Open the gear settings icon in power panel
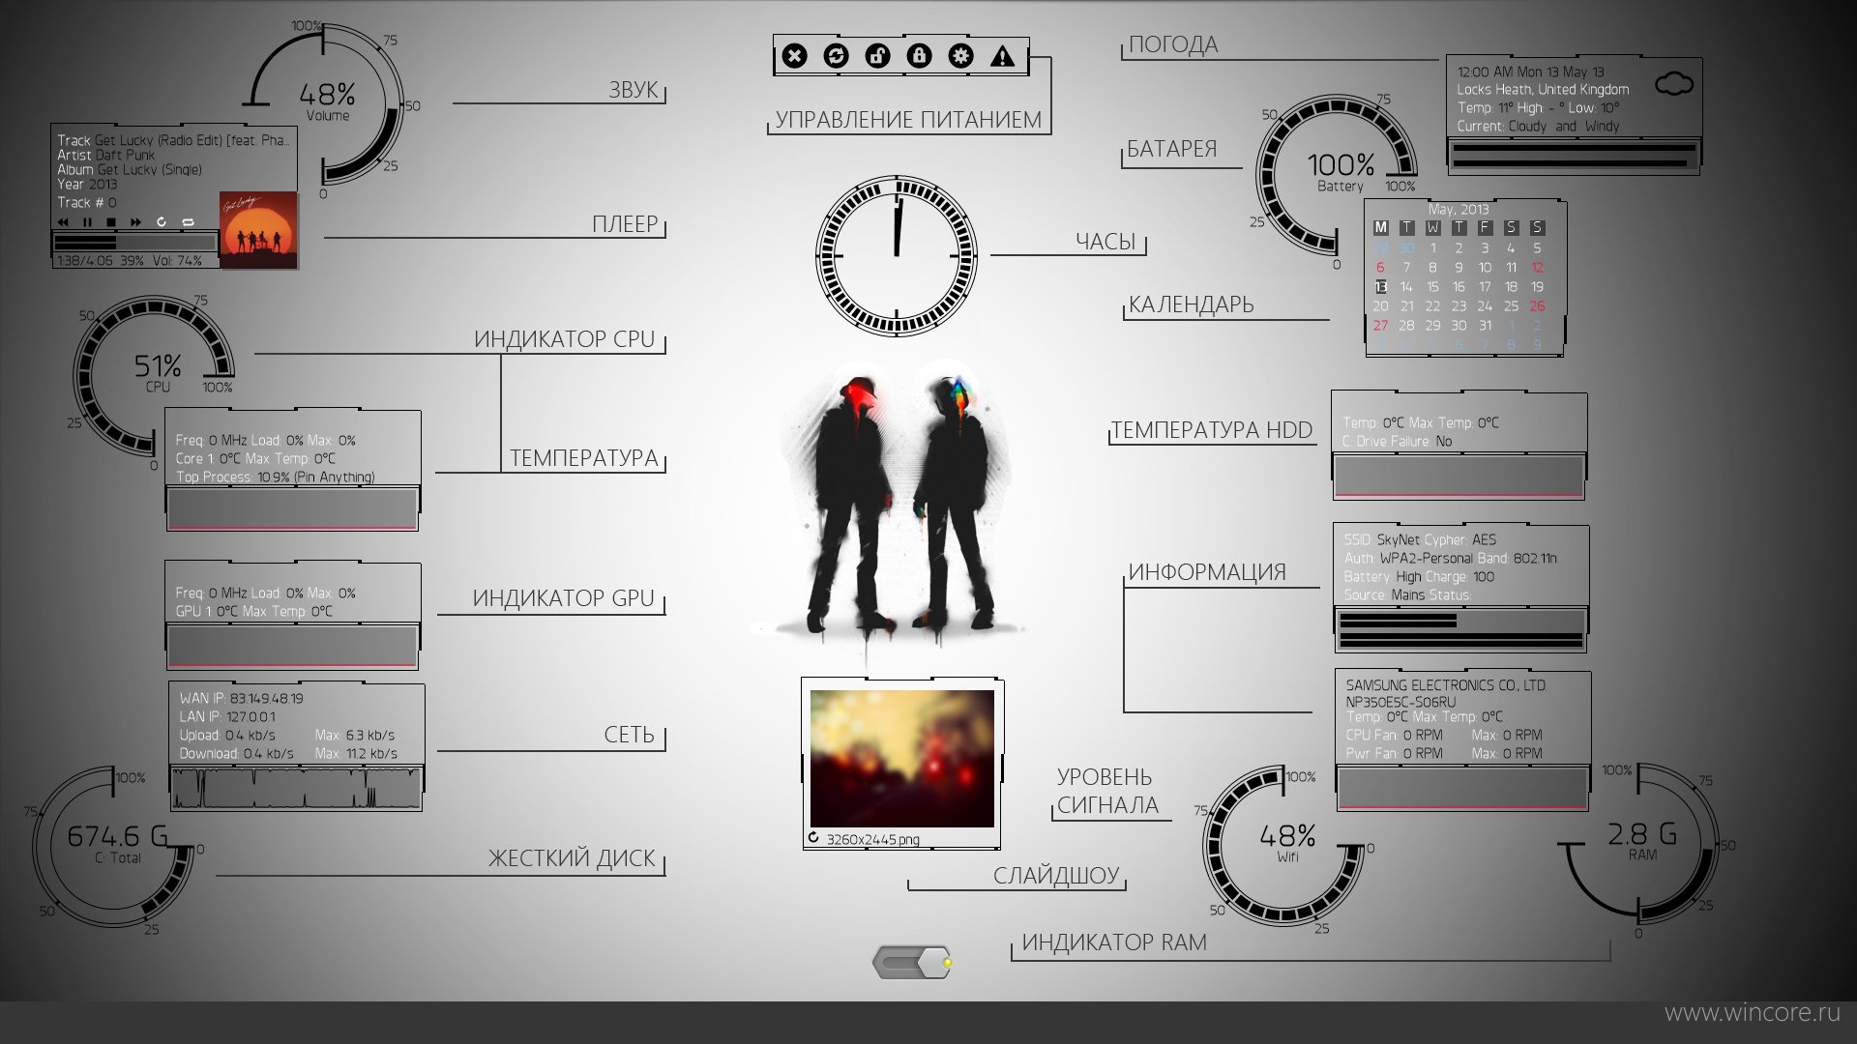 [960, 56]
